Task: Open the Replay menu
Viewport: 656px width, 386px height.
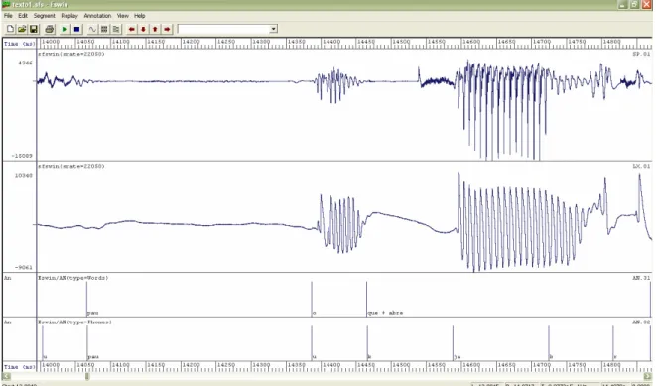Action: 69,16
